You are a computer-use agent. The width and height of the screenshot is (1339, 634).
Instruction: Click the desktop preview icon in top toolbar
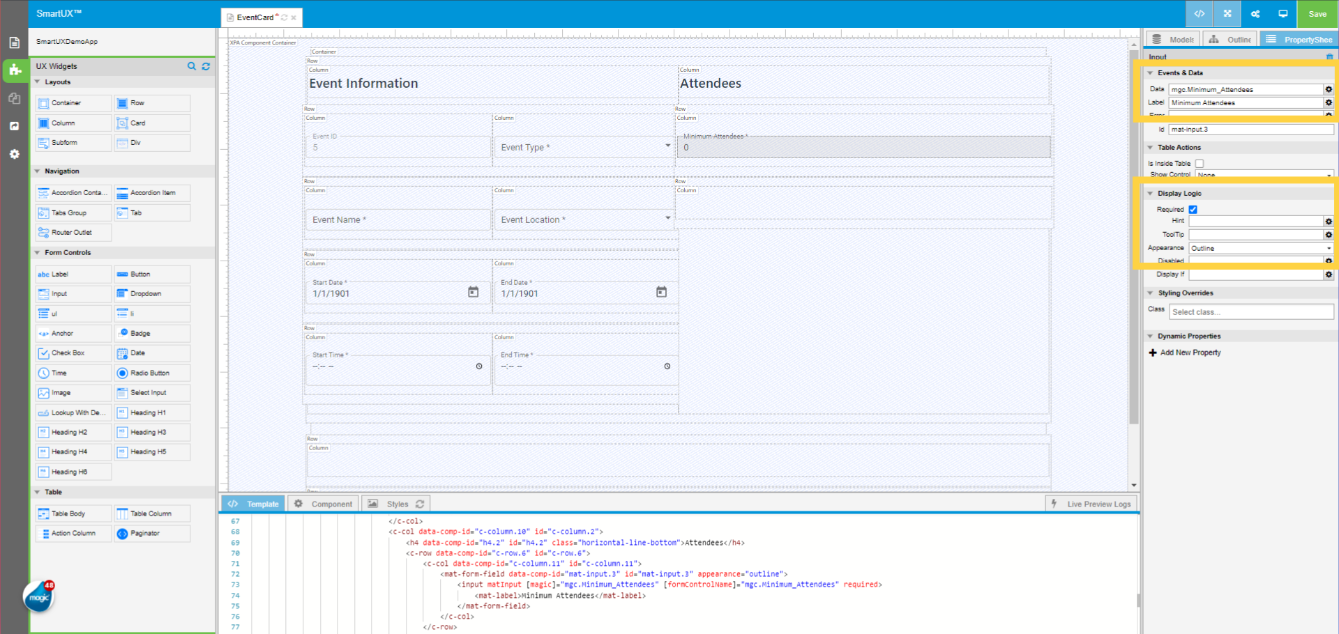pyautogui.click(x=1283, y=14)
